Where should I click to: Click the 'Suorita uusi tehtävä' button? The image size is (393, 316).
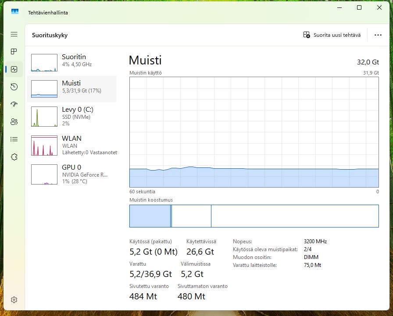[x=332, y=35]
